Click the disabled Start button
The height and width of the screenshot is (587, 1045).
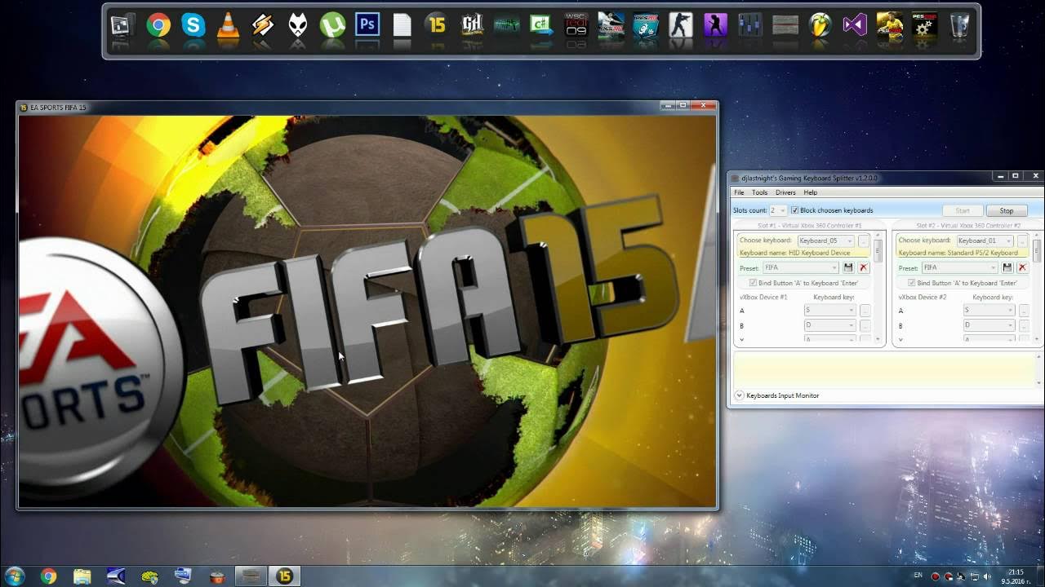(963, 210)
